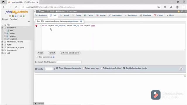Open page settings gear in breadcrumb bar
The image size is (187, 105).
coord(182,11)
